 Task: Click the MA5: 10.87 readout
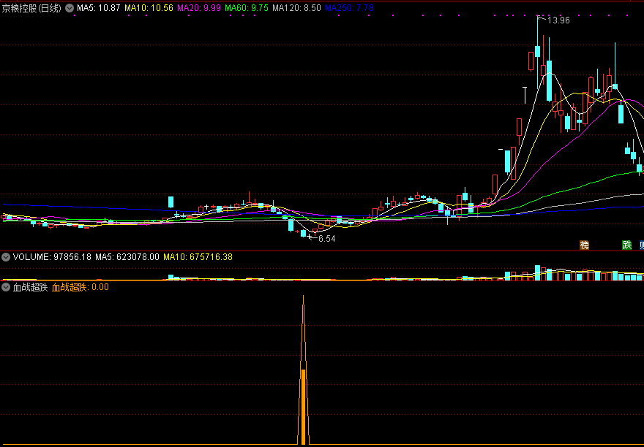[x=99, y=8]
